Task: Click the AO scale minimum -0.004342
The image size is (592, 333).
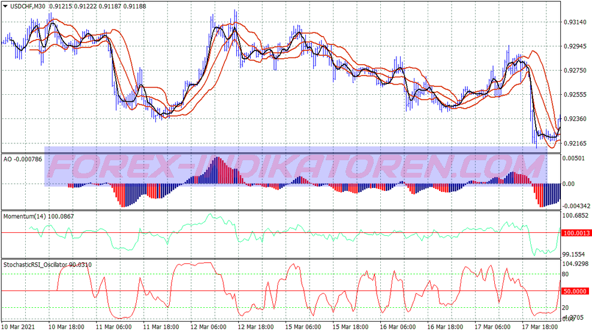Action: pos(576,206)
